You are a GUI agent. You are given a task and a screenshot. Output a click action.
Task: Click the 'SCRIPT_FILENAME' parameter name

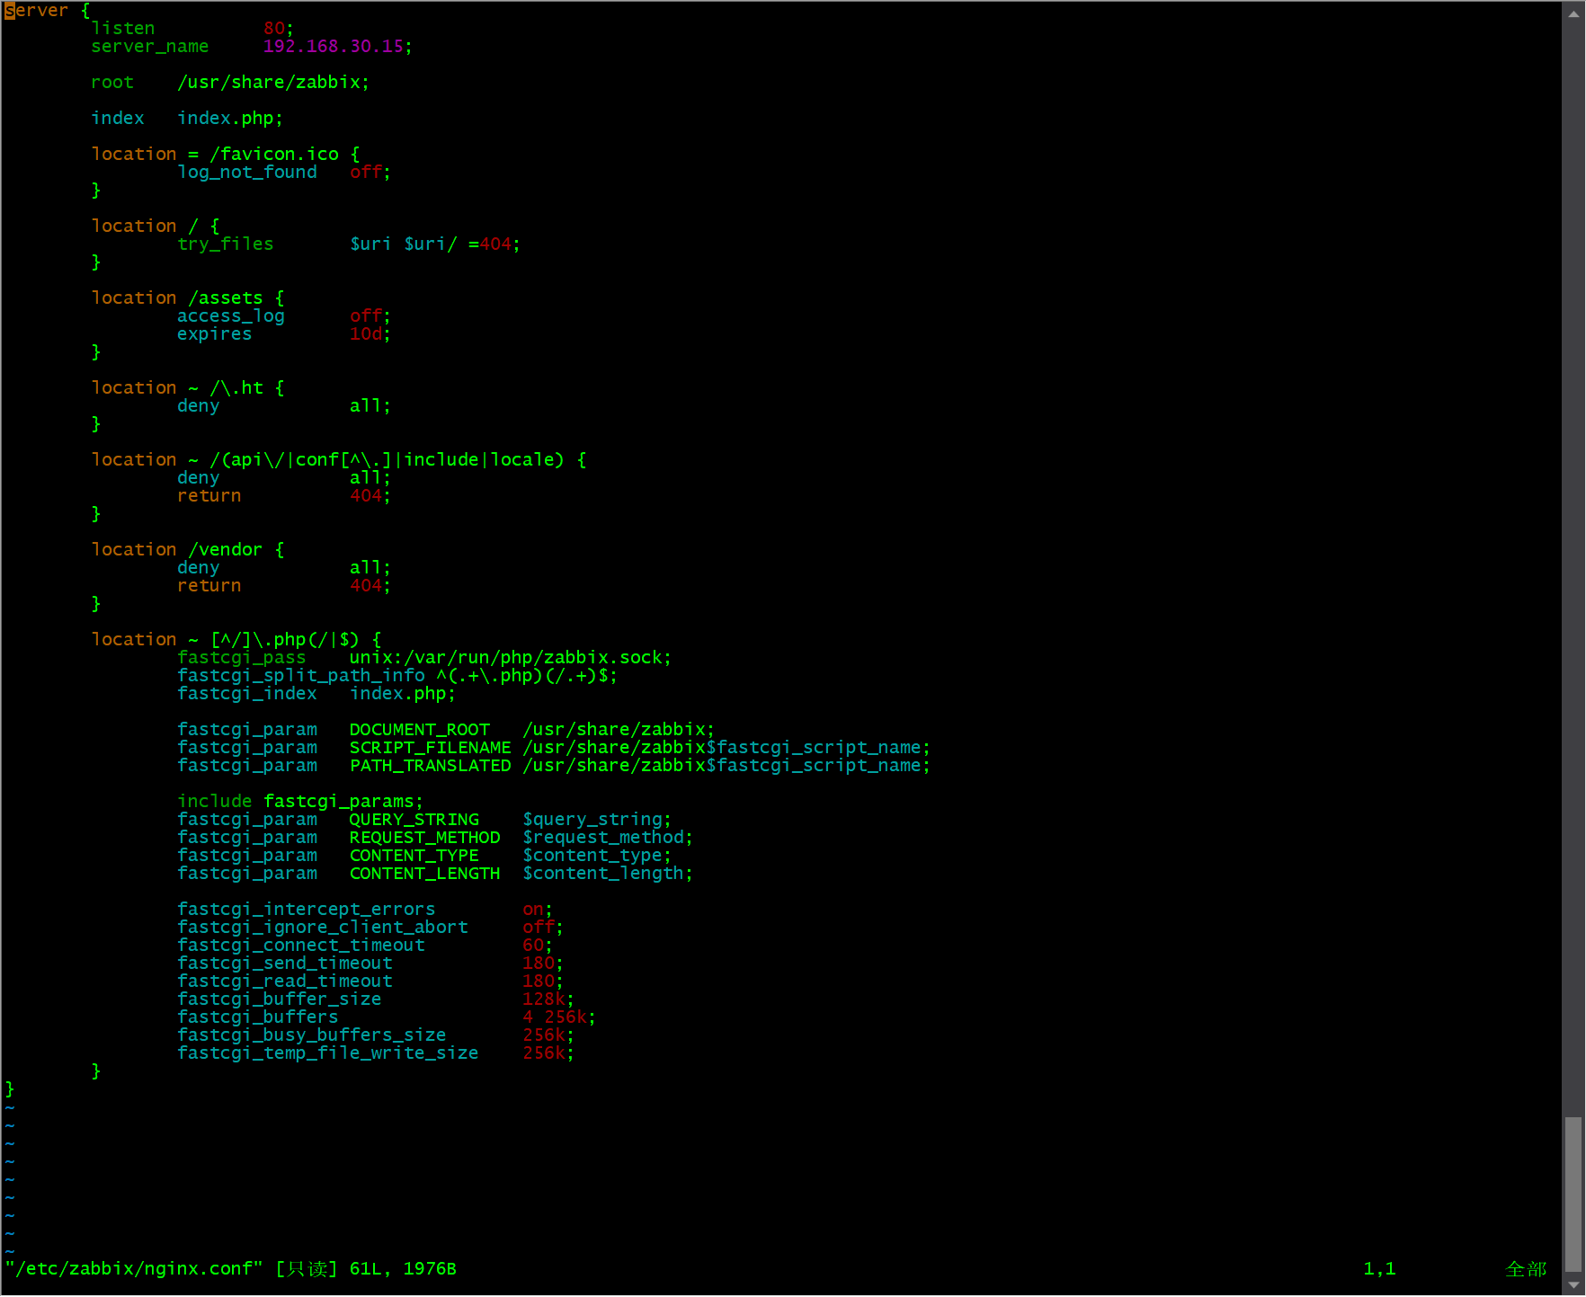point(431,747)
